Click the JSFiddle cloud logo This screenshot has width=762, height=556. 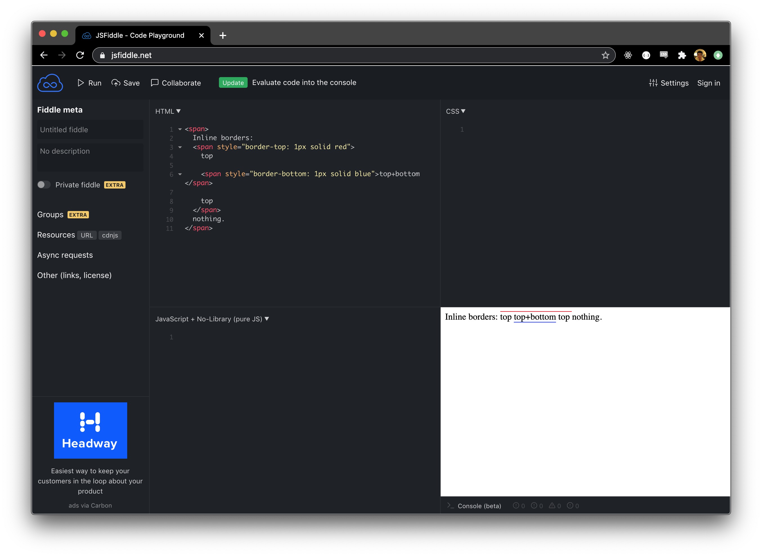click(50, 82)
